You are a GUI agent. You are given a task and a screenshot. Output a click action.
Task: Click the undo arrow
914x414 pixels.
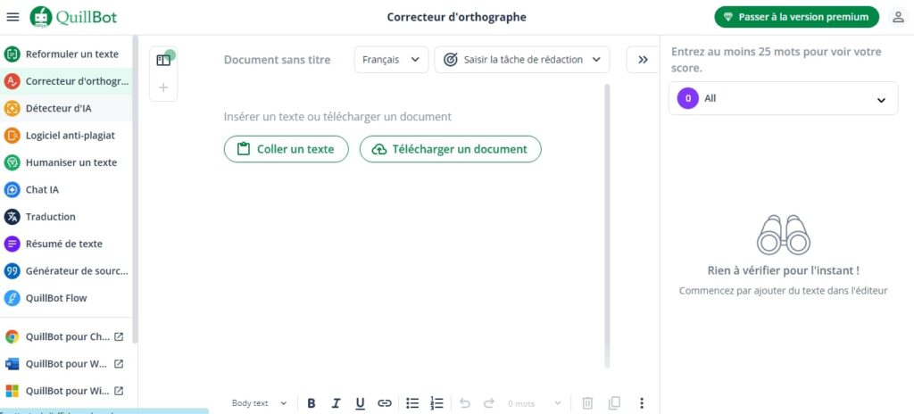point(464,403)
